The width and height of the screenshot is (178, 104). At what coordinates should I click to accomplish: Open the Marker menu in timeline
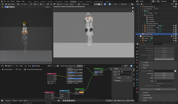(x=26, y=101)
